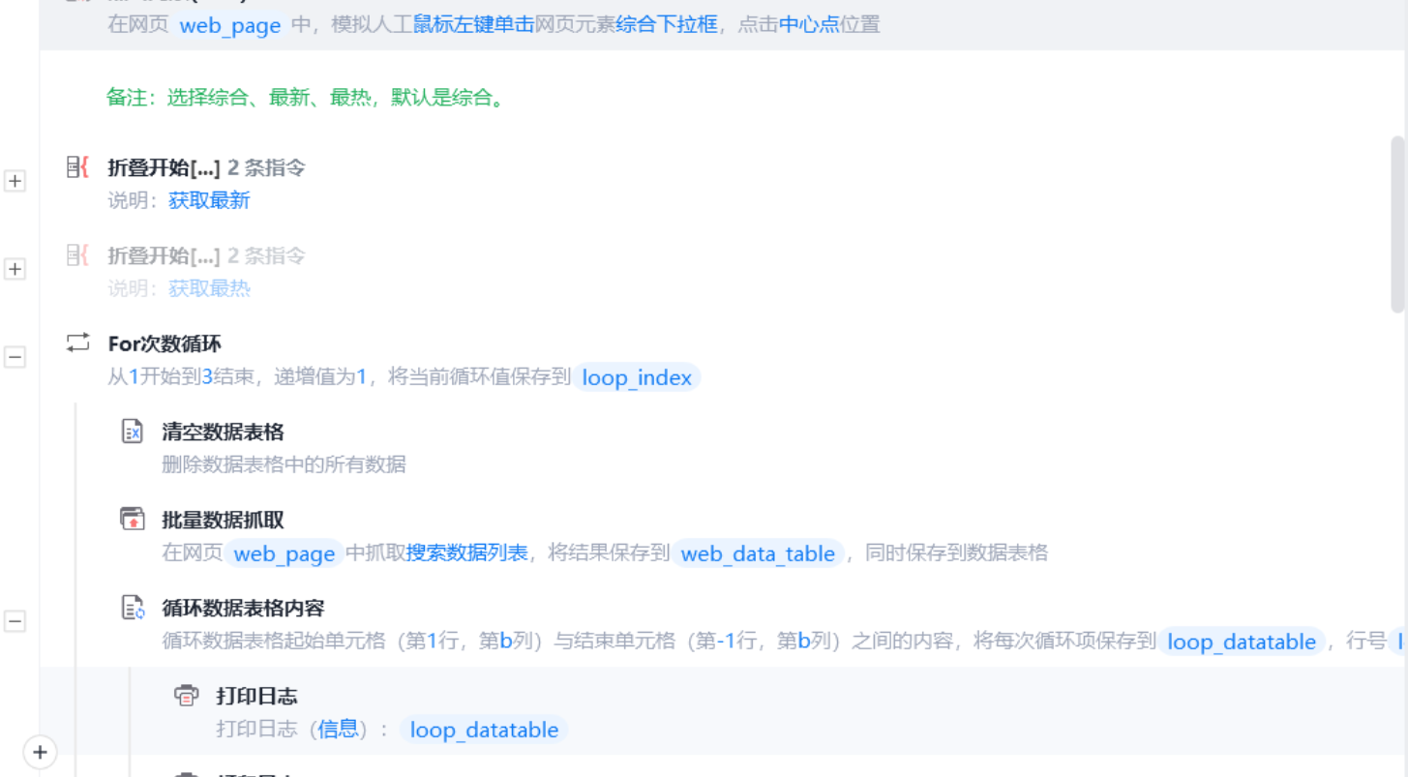Click loop_datatable in the 循环数据表格内容 row

1242,642
